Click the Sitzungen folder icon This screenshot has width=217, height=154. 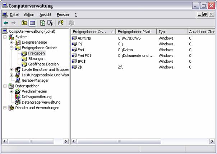tap(24, 59)
